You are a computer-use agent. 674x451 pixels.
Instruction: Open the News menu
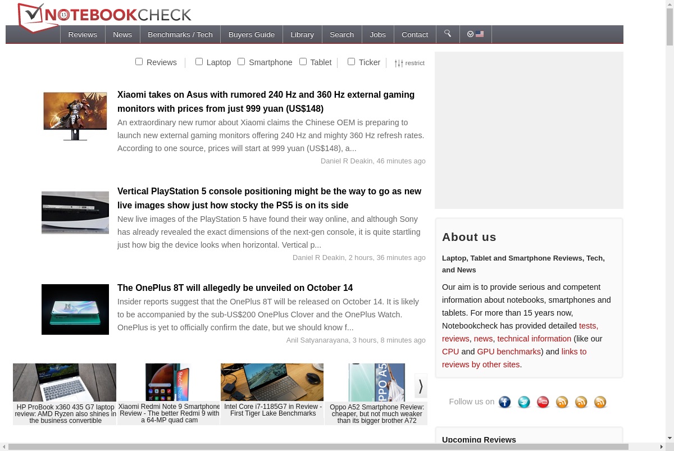[x=122, y=34]
